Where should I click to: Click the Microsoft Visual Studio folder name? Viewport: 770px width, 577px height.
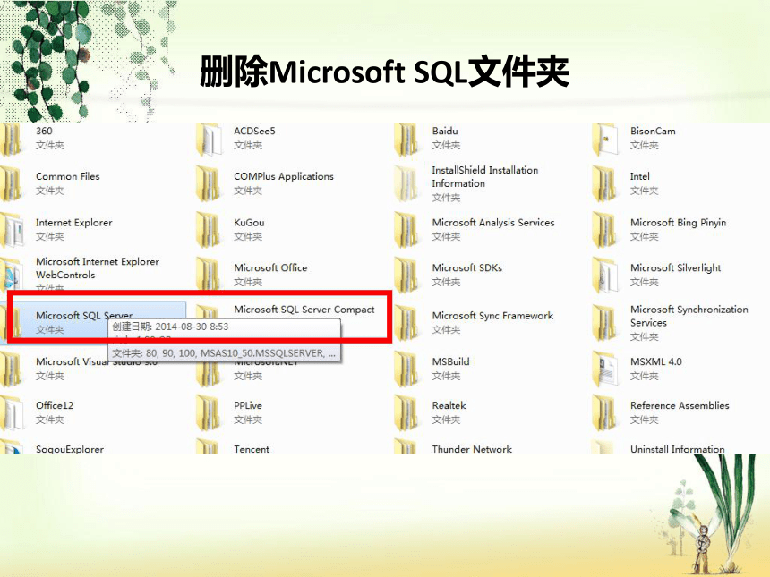click(97, 361)
